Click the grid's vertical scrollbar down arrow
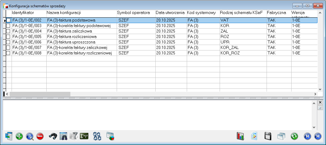This screenshot has width=326, height=145. click(320, 89)
